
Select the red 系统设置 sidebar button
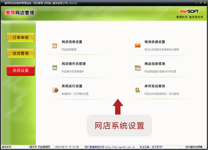(x=20, y=70)
